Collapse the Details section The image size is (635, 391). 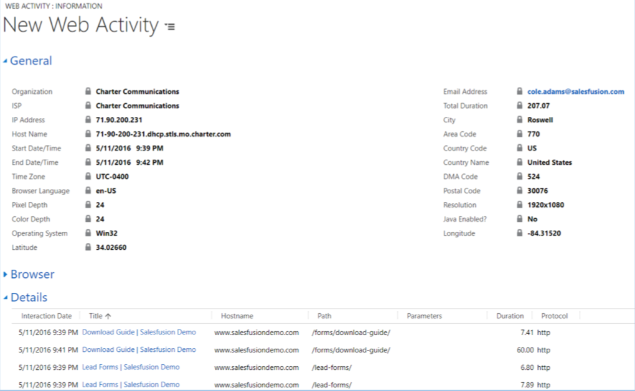pyautogui.click(x=6, y=298)
